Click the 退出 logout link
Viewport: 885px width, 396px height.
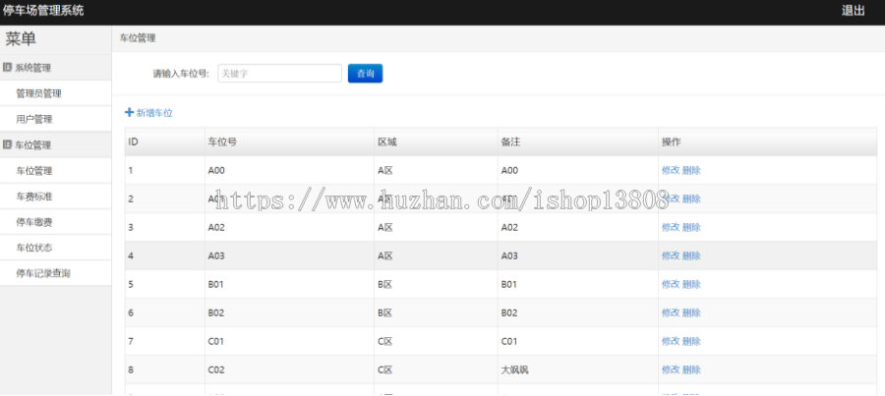tap(853, 11)
